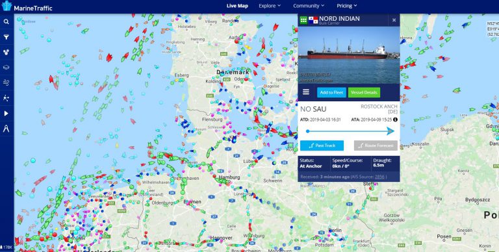Image resolution: width=499 pixels, height=252 pixels.
Task: Click the MarineTraffic ship logo
Action: [x=6, y=6]
